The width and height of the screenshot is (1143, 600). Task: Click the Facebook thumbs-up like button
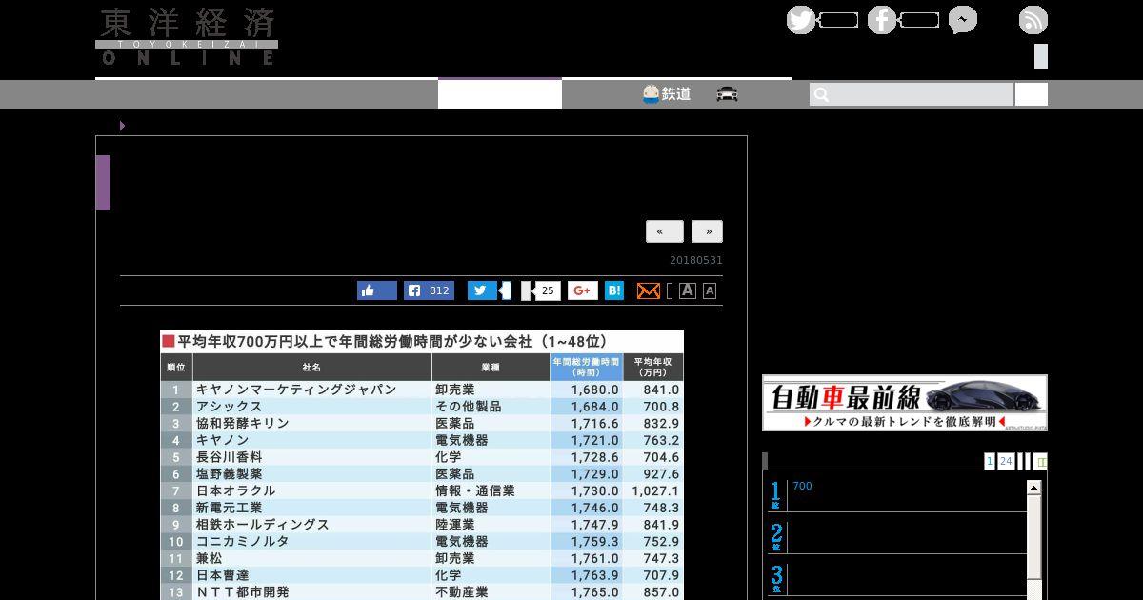click(377, 290)
